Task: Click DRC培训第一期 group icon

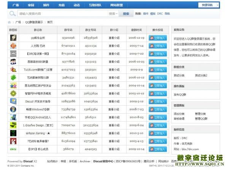Action: pyautogui.click(x=13, y=54)
